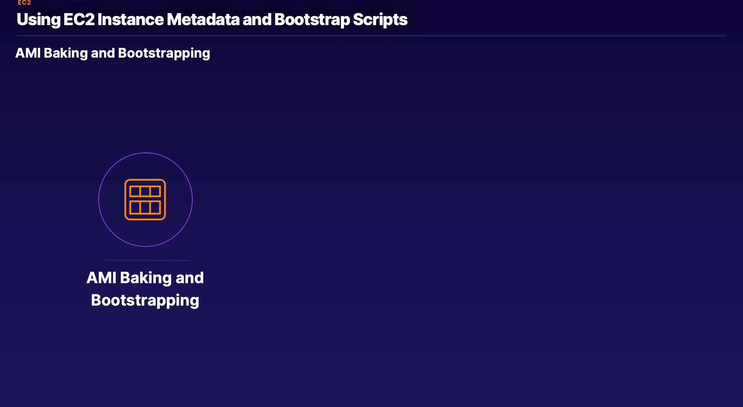Viewport: 743px width, 407px height.
Task: Click "AMI" in the caption under circle icon
Action: (101, 278)
